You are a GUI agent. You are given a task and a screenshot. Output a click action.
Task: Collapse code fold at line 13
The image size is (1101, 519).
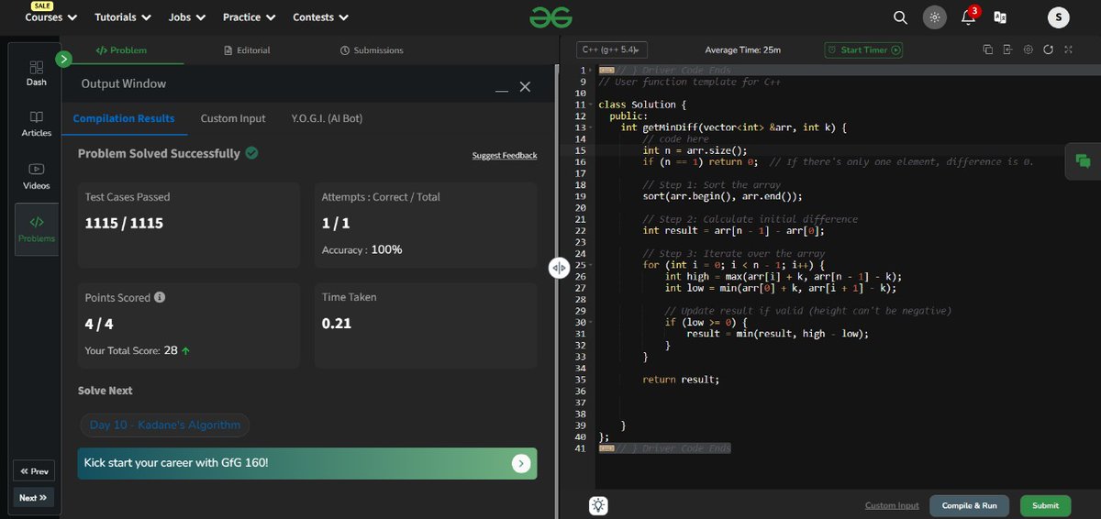pyautogui.click(x=591, y=127)
